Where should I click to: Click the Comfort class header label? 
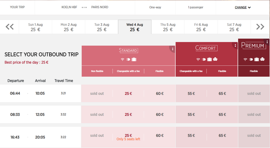coord(206,48)
